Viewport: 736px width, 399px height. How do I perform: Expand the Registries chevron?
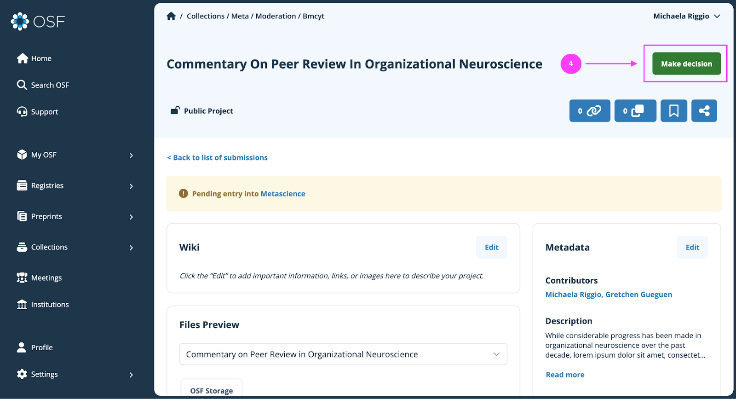(131, 186)
